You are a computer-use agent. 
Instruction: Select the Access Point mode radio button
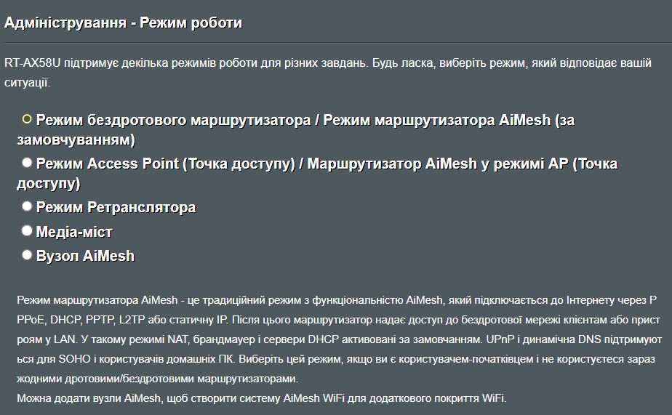[x=27, y=162]
